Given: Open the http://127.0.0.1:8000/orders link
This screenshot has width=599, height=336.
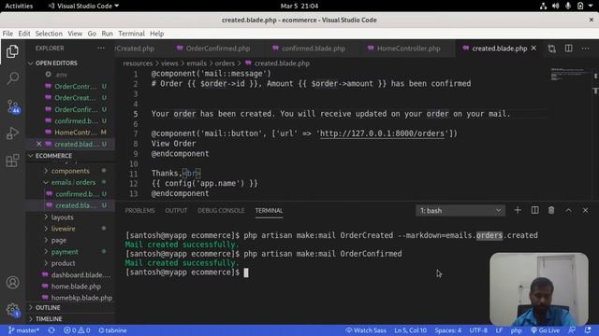Looking at the screenshot, I should pyautogui.click(x=382, y=133).
